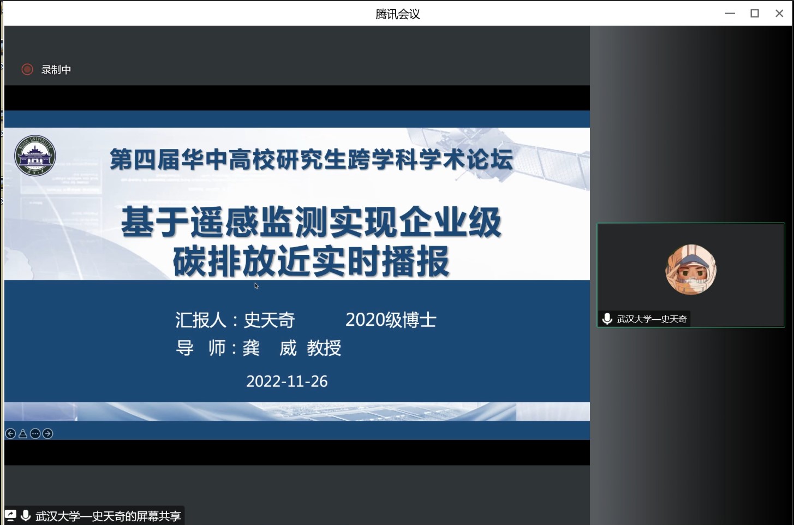Select the participant's cartoon avatar
Image resolution: width=794 pixels, height=525 pixels.
(691, 270)
